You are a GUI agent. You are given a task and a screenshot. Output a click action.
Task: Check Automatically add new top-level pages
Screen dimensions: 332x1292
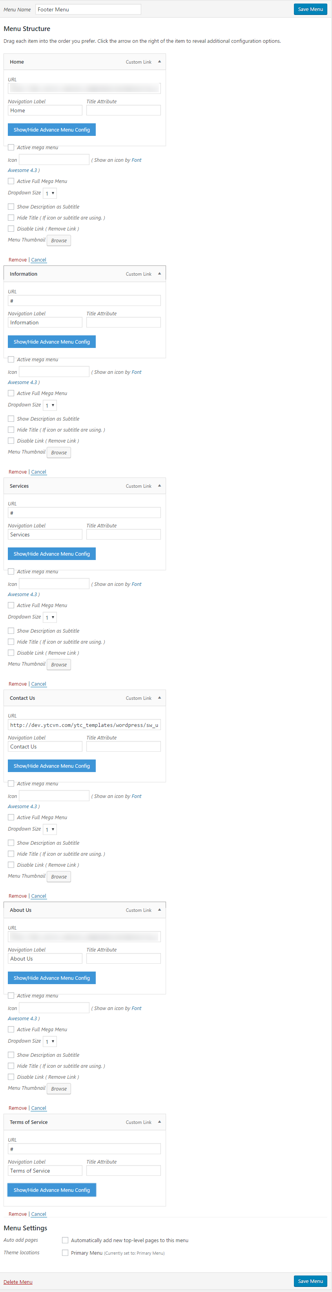tap(65, 1240)
